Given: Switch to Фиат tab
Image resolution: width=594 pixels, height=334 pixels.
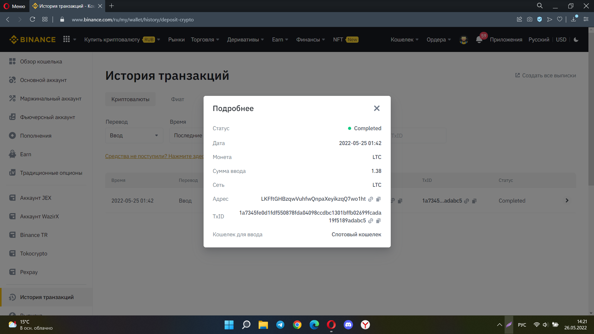Looking at the screenshot, I should pos(178,99).
